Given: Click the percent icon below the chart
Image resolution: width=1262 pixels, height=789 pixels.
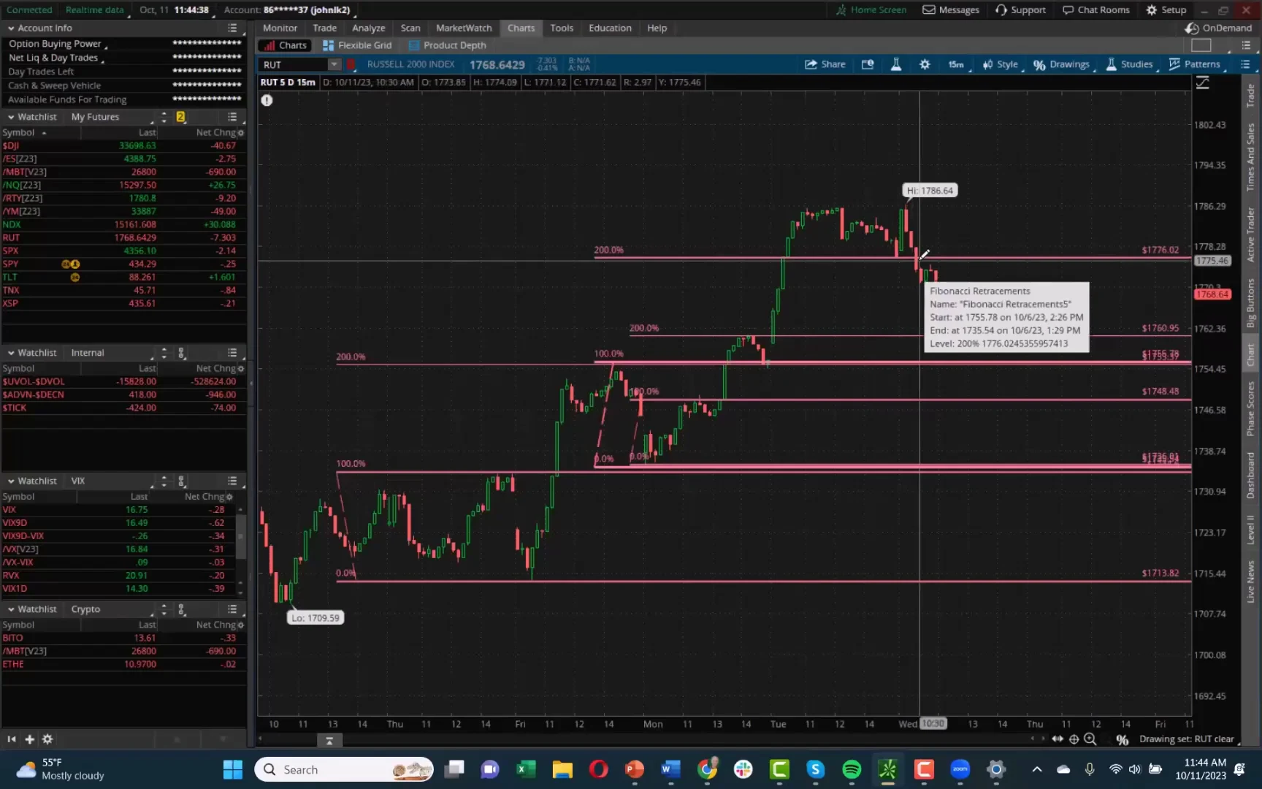Looking at the screenshot, I should click(x=1123, y=739).
